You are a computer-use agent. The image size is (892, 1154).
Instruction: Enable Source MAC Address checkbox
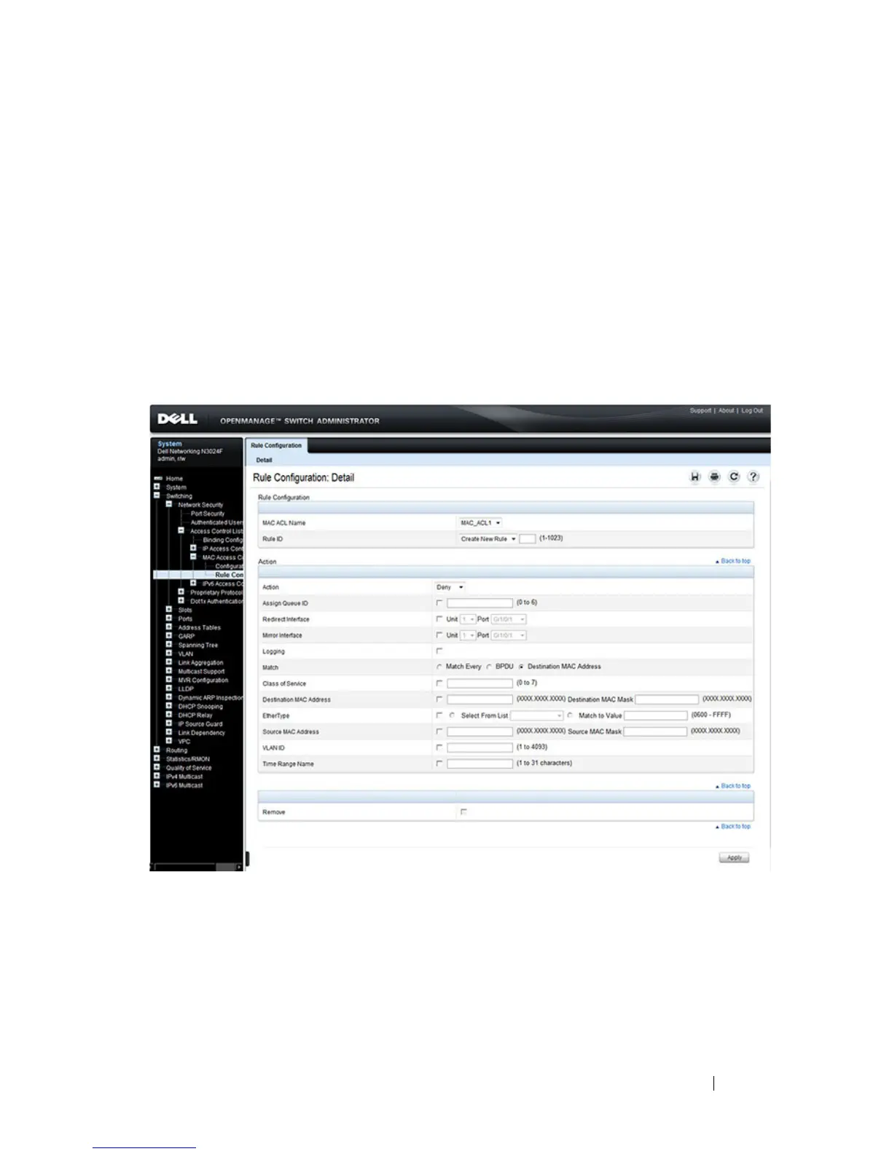(x=439, y=731)
